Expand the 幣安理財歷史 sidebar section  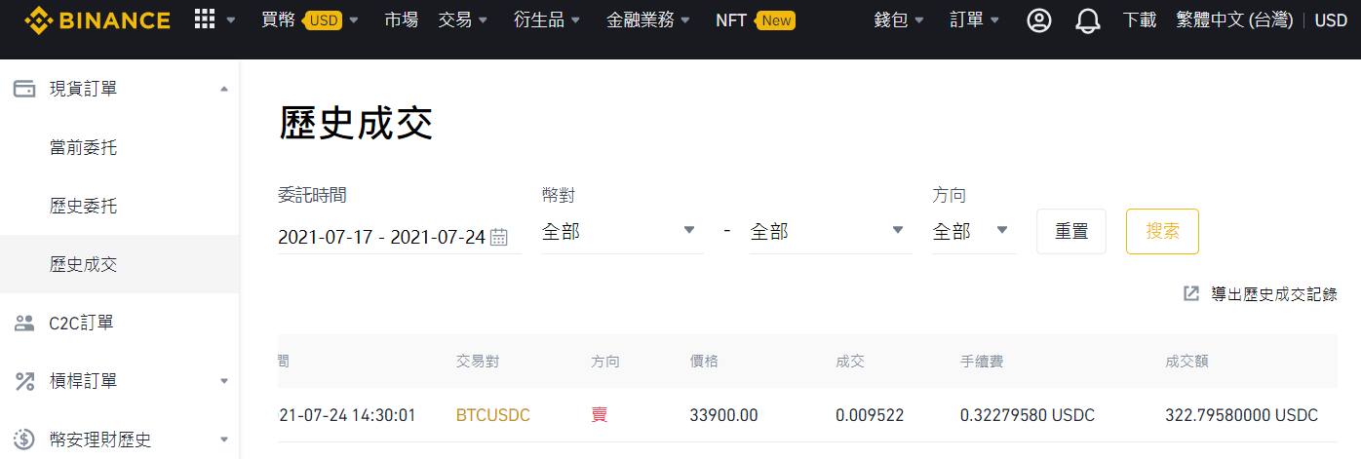(224, 440)
